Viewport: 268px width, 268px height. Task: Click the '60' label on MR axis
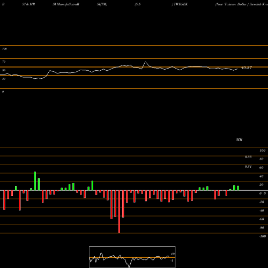(262, 168)
